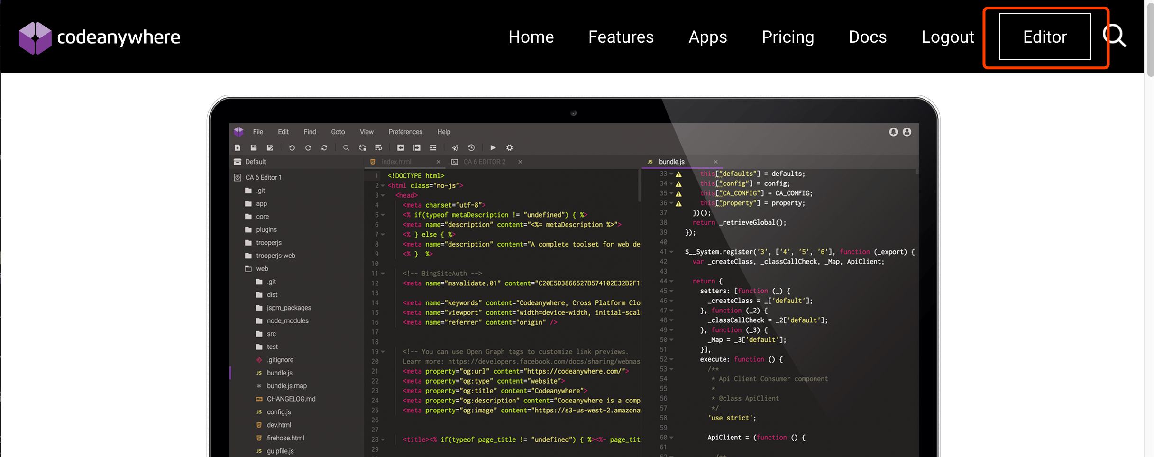
Task: Click the user account avatar icon
Action: pos(907,132)
